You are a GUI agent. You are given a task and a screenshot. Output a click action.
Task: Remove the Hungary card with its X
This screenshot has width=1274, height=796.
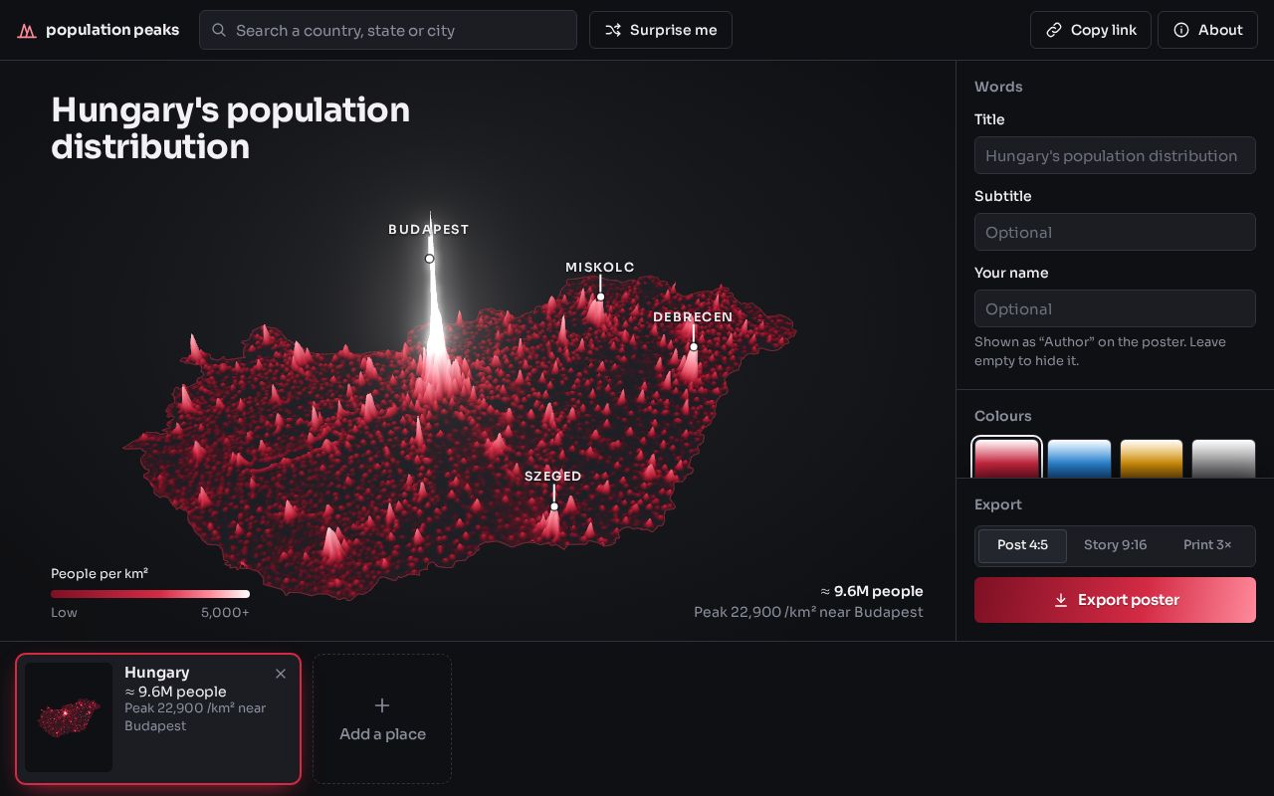(281, 674)
